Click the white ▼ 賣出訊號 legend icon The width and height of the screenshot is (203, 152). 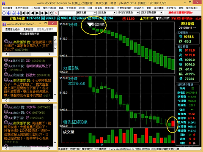(x=157, y=19)
